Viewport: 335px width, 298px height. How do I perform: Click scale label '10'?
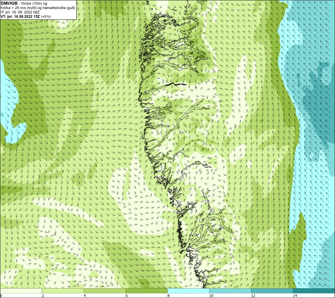[211, 296]
